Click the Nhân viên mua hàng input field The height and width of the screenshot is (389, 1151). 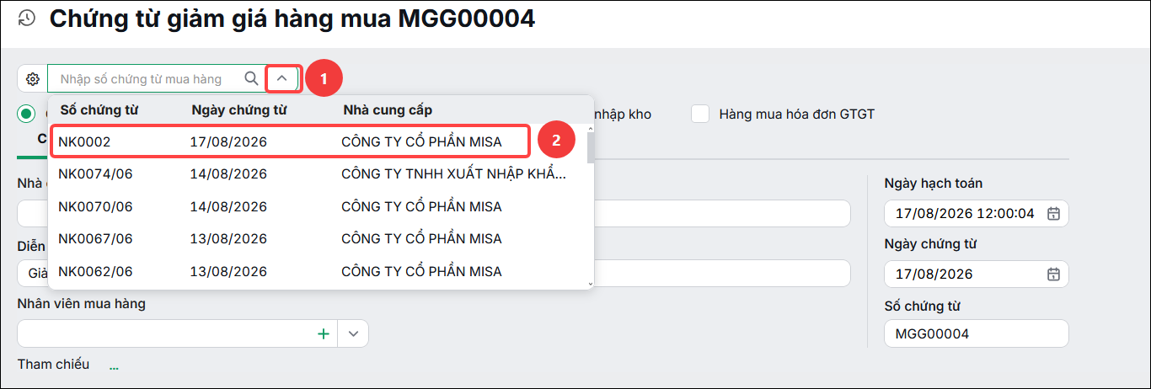(166, 333)
